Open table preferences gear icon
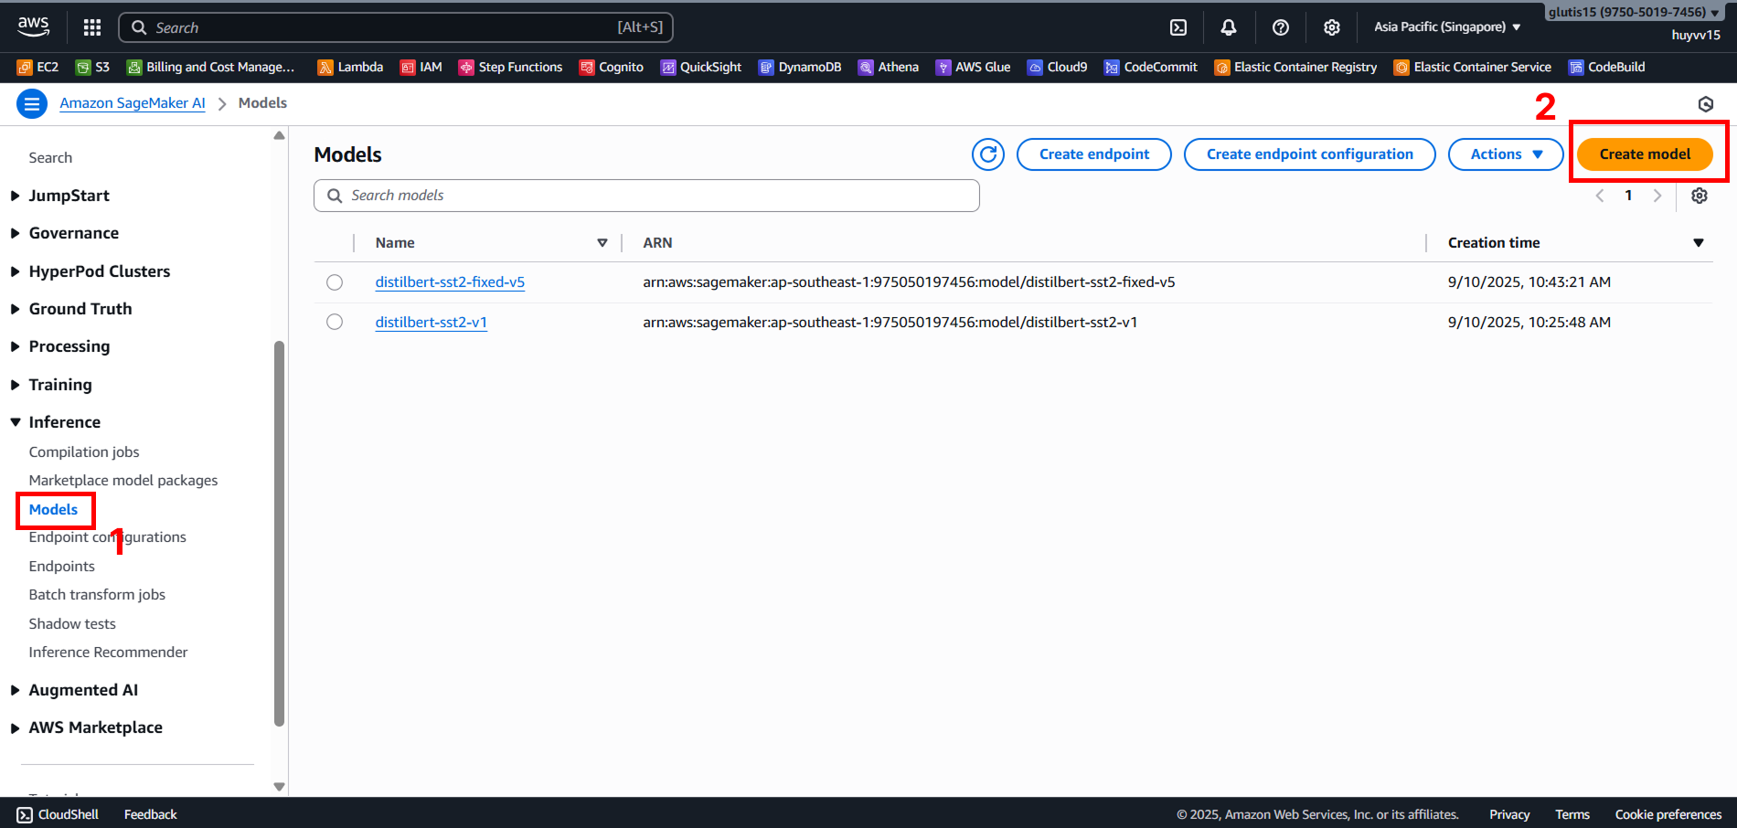The height and width of the screenshot is (828, 1737). 1699,196
